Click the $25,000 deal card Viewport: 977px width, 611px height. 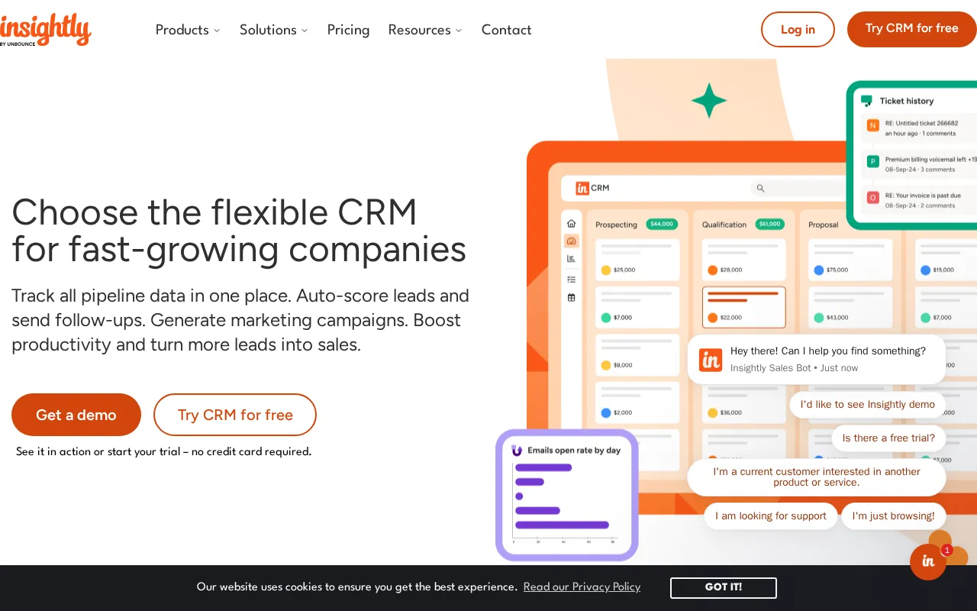pos(637,260)
